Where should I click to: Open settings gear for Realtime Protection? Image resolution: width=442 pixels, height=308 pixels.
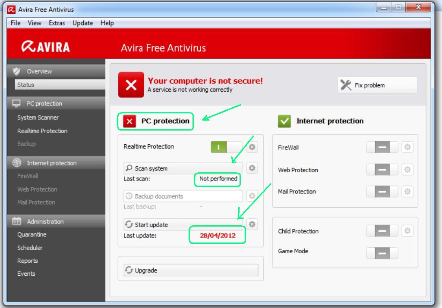click(x=252, y=147)
